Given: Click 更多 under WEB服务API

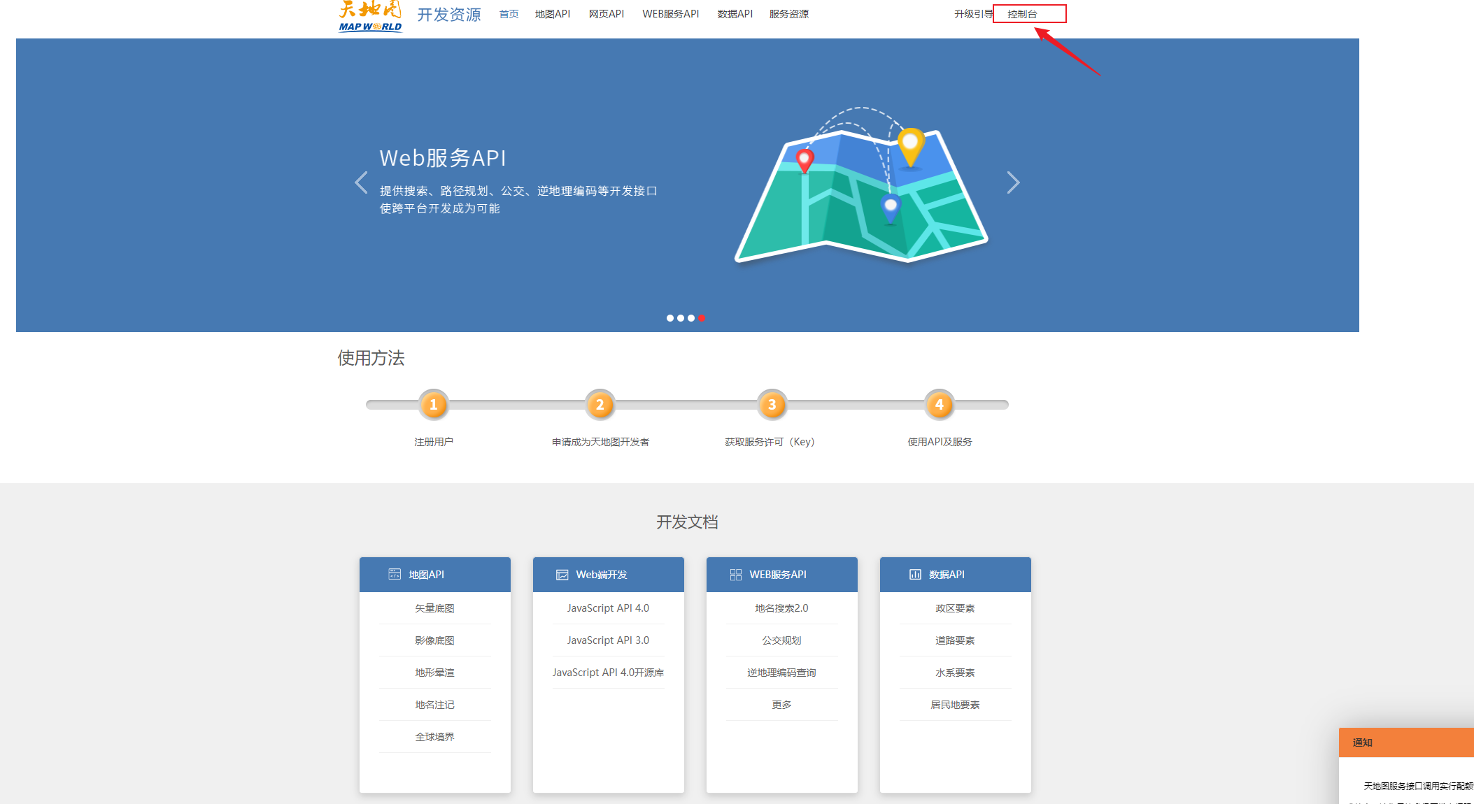Looking at the screenshot, I should coord(781,705).
